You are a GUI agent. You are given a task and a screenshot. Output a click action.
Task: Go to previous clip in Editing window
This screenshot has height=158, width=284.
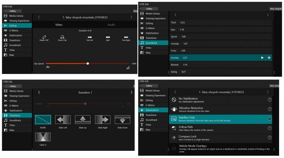pos(39,17)
